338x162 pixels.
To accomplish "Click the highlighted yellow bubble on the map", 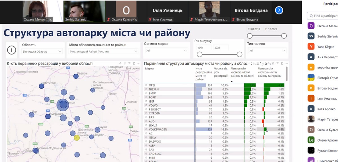I will point(77,138).
